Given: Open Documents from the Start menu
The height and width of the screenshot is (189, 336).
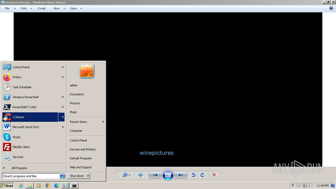Looking at the screenshot, I should point(77,94).
